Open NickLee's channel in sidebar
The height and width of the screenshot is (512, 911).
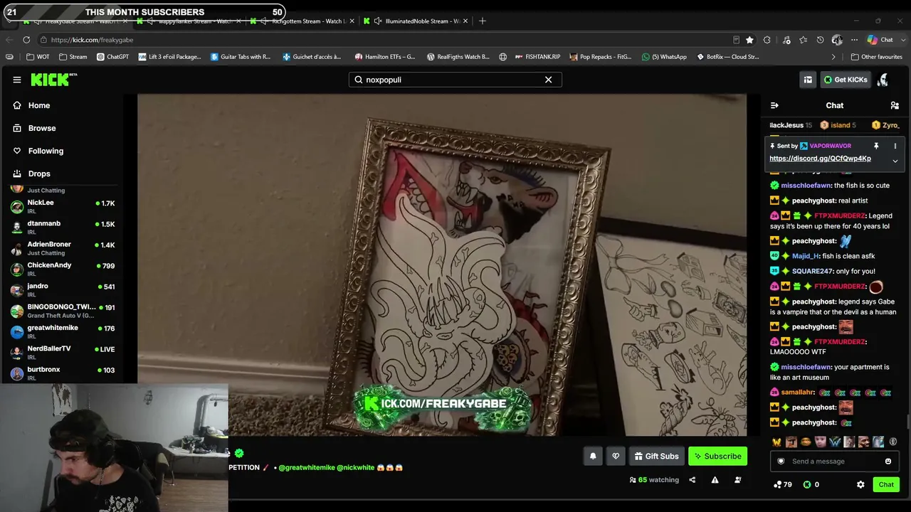[x=63, y=206]
